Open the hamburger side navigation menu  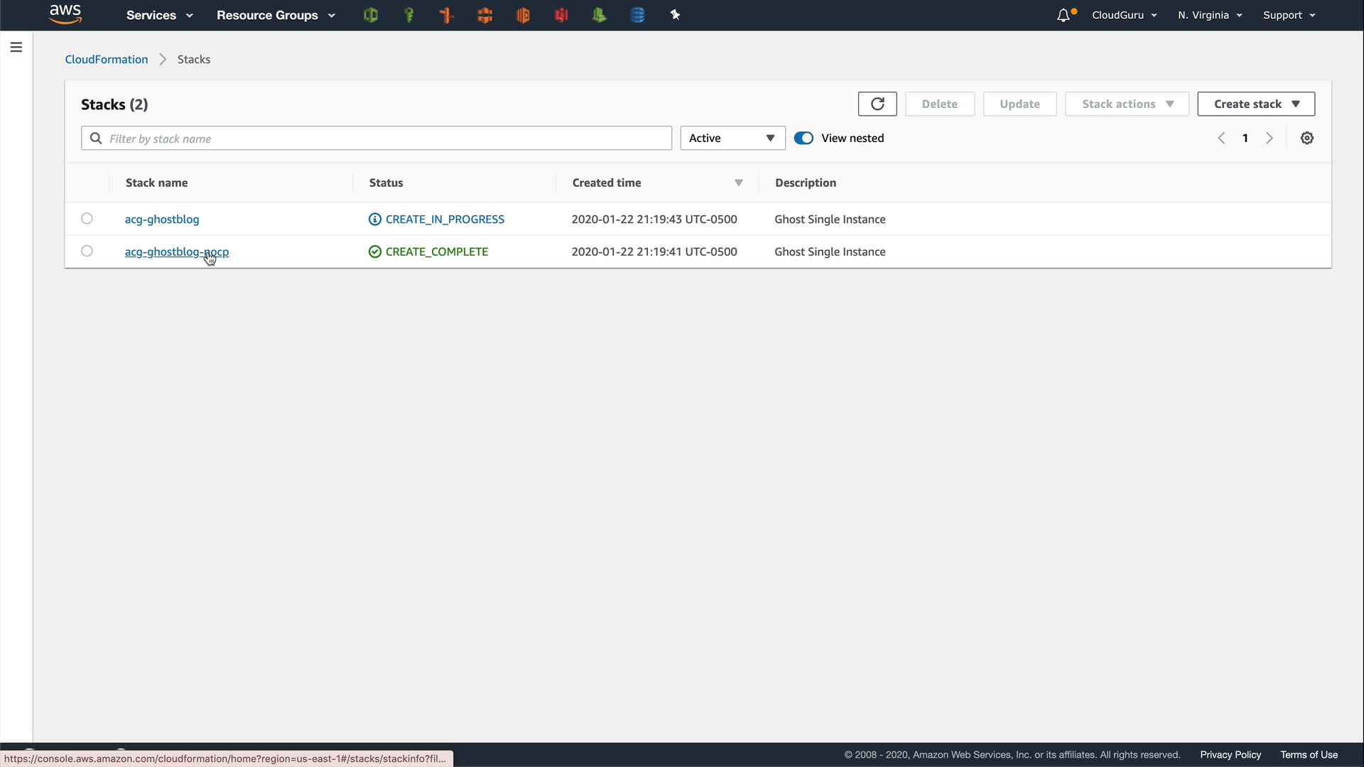pyautogui.click(x=16, y=47)
